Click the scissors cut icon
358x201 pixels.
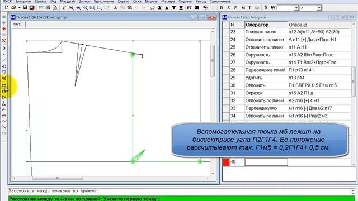click(x=115, y=8)
